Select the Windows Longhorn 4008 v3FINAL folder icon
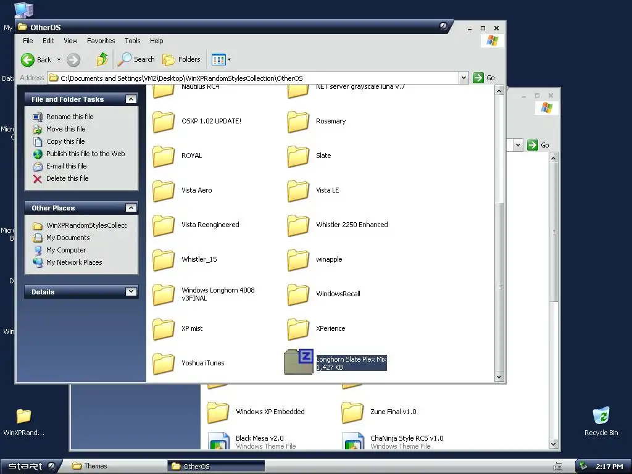632x474 pixels. (x=164, y=294)
